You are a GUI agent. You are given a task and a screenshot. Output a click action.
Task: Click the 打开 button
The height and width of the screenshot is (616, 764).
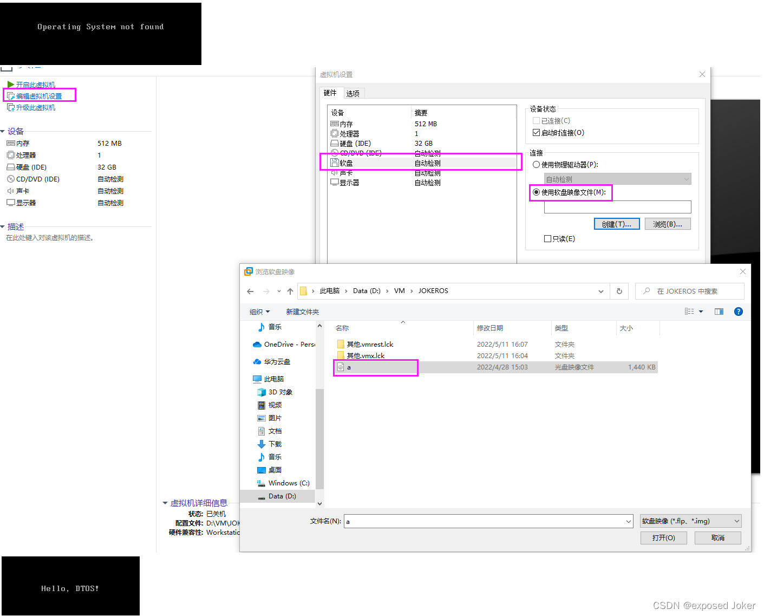coord(663,538)
